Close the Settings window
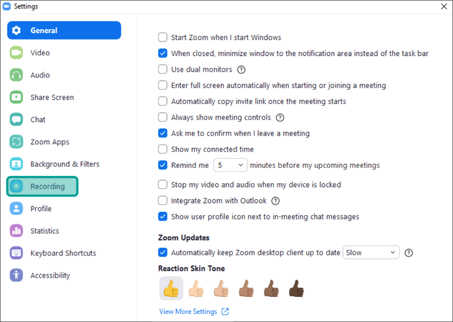Image resolution: width=453 pixels, height=322 pixels. [444, 7]
